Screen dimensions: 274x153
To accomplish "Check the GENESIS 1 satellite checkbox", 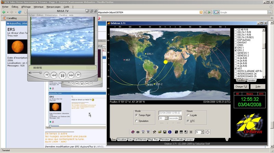I will click(236, 53).
